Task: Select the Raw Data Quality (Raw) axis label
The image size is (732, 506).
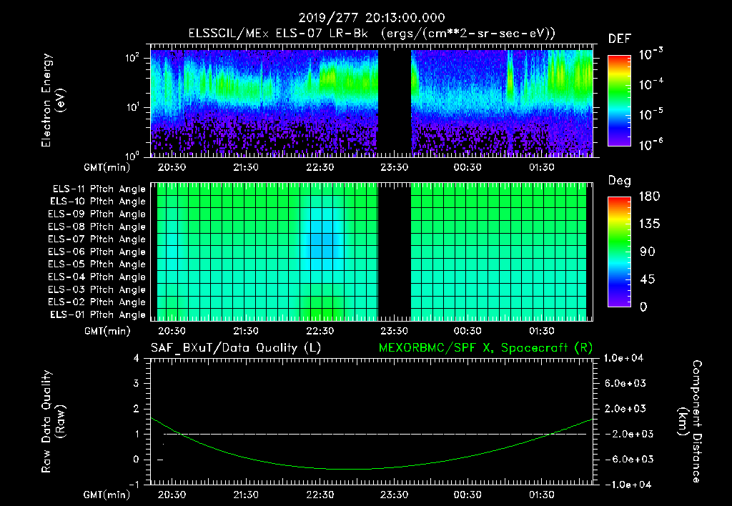Action: (x=53, y=422)
